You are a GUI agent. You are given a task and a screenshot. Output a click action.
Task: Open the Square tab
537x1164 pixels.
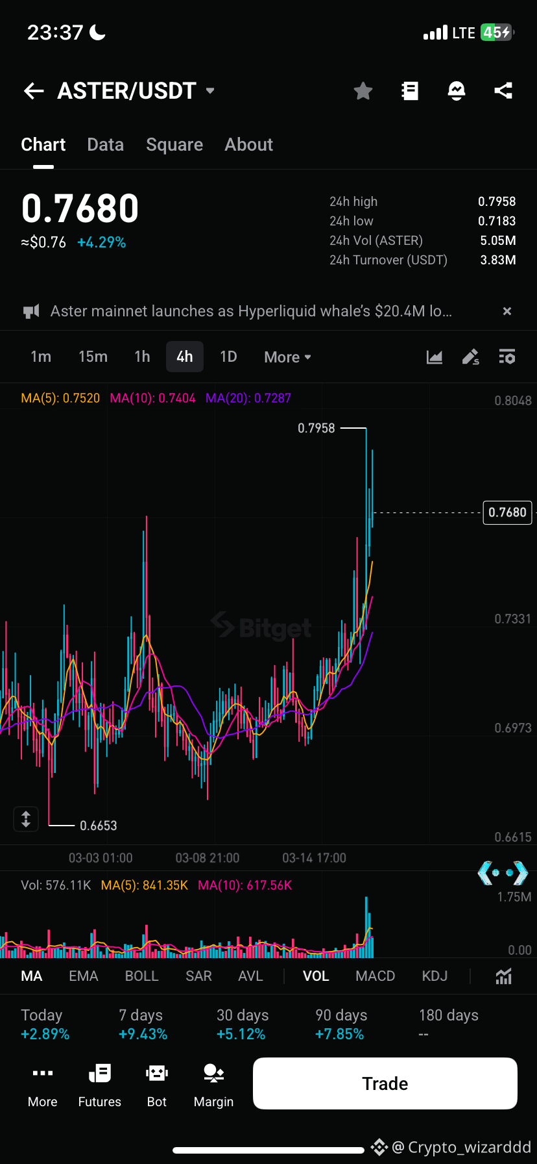pos(174,145)
